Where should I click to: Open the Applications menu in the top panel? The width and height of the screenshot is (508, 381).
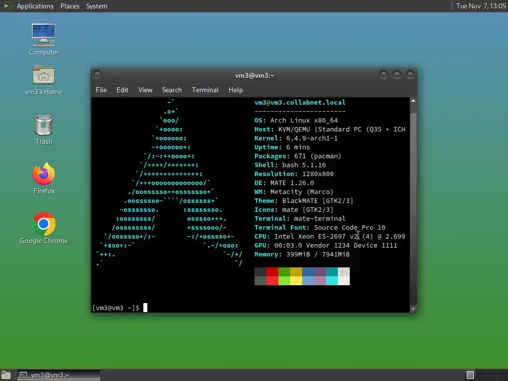tap(35, 6)
